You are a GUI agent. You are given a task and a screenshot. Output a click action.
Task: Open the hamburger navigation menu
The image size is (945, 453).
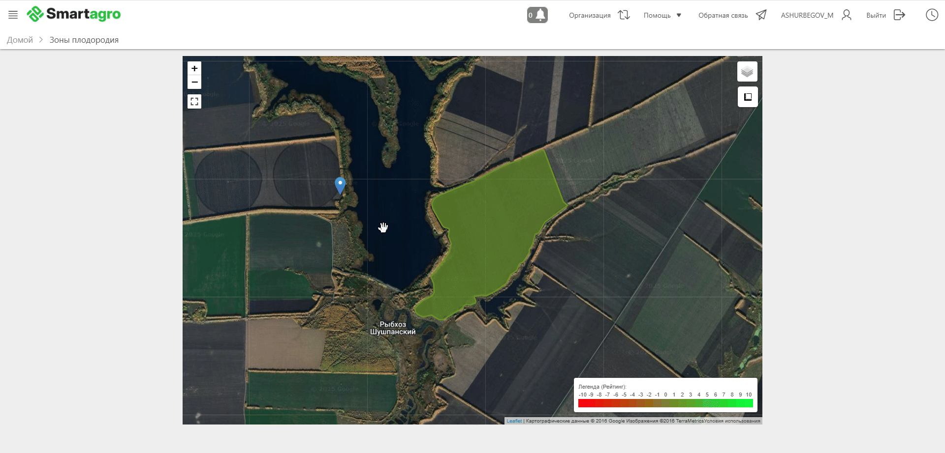pos(13,15)
